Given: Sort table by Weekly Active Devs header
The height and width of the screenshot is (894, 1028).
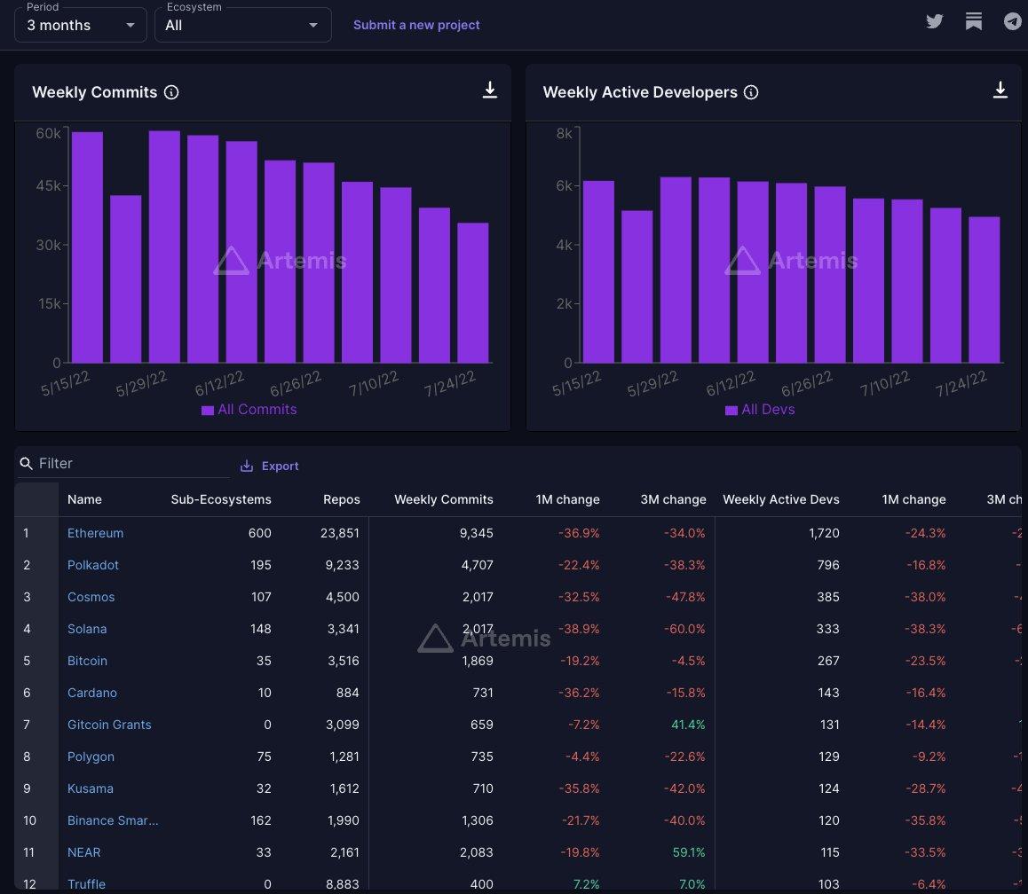Looking at the screenshot, I should pyautogui.click(x=780, y=499).
